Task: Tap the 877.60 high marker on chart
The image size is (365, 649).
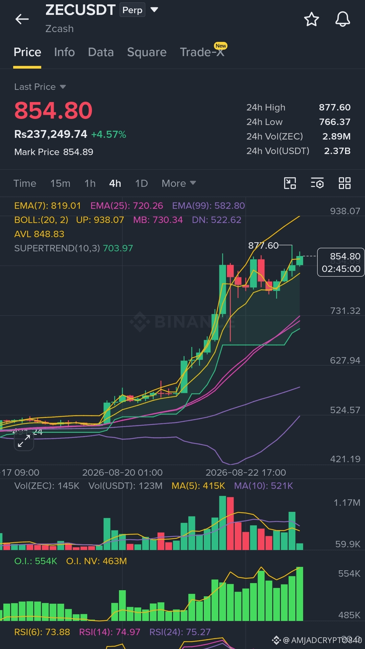Action: 263,245
